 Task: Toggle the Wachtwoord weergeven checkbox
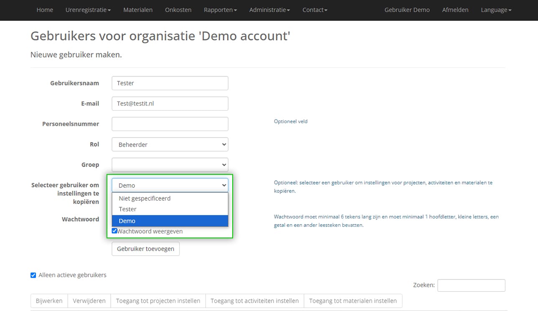tap(114, 231)
